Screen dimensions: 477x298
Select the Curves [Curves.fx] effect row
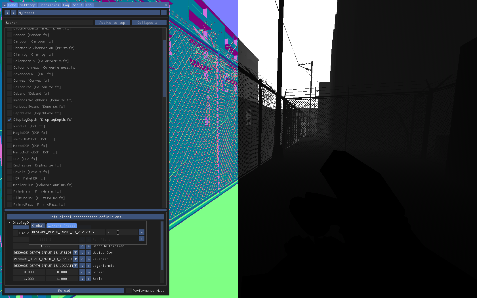[x=31, y=81]
